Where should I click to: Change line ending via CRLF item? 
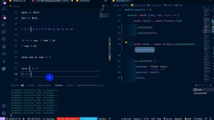[x=153, y=119]
